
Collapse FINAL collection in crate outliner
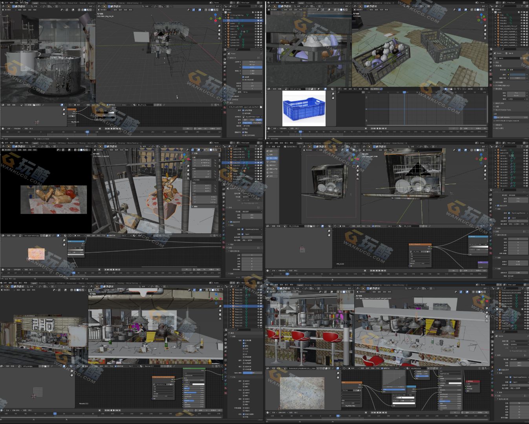(x=492, y=12)
